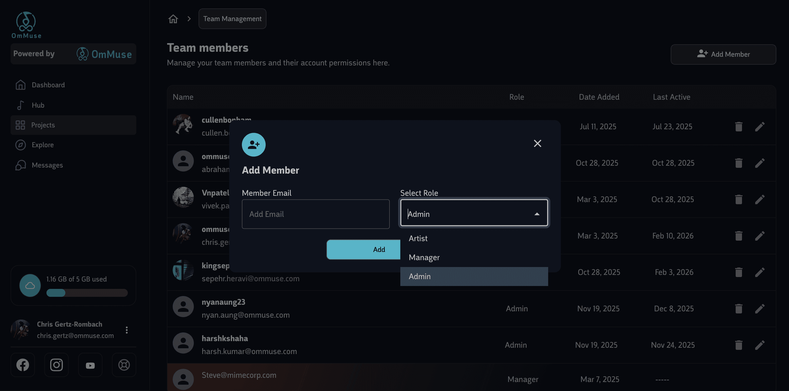Image resolution: width=789 pixels, height=391 pixels.
Task: Delete cullenbonham member via trash icon
Action: point(739,126)
